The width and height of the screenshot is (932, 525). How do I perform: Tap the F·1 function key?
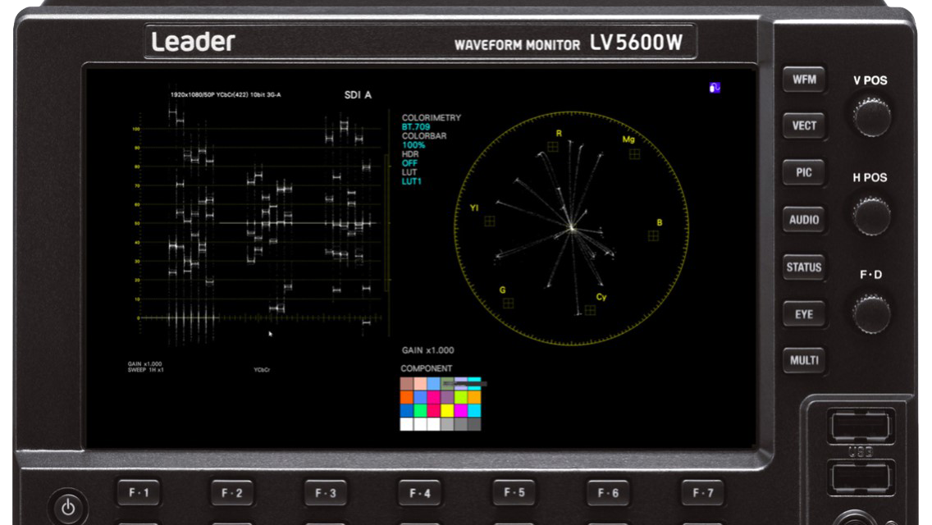point(139,493)
